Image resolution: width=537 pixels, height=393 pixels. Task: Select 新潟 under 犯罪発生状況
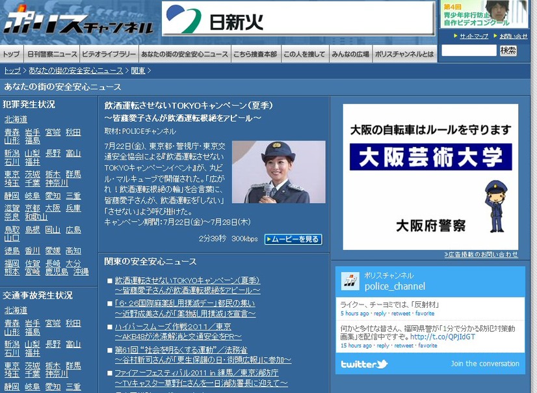[12, 154]
